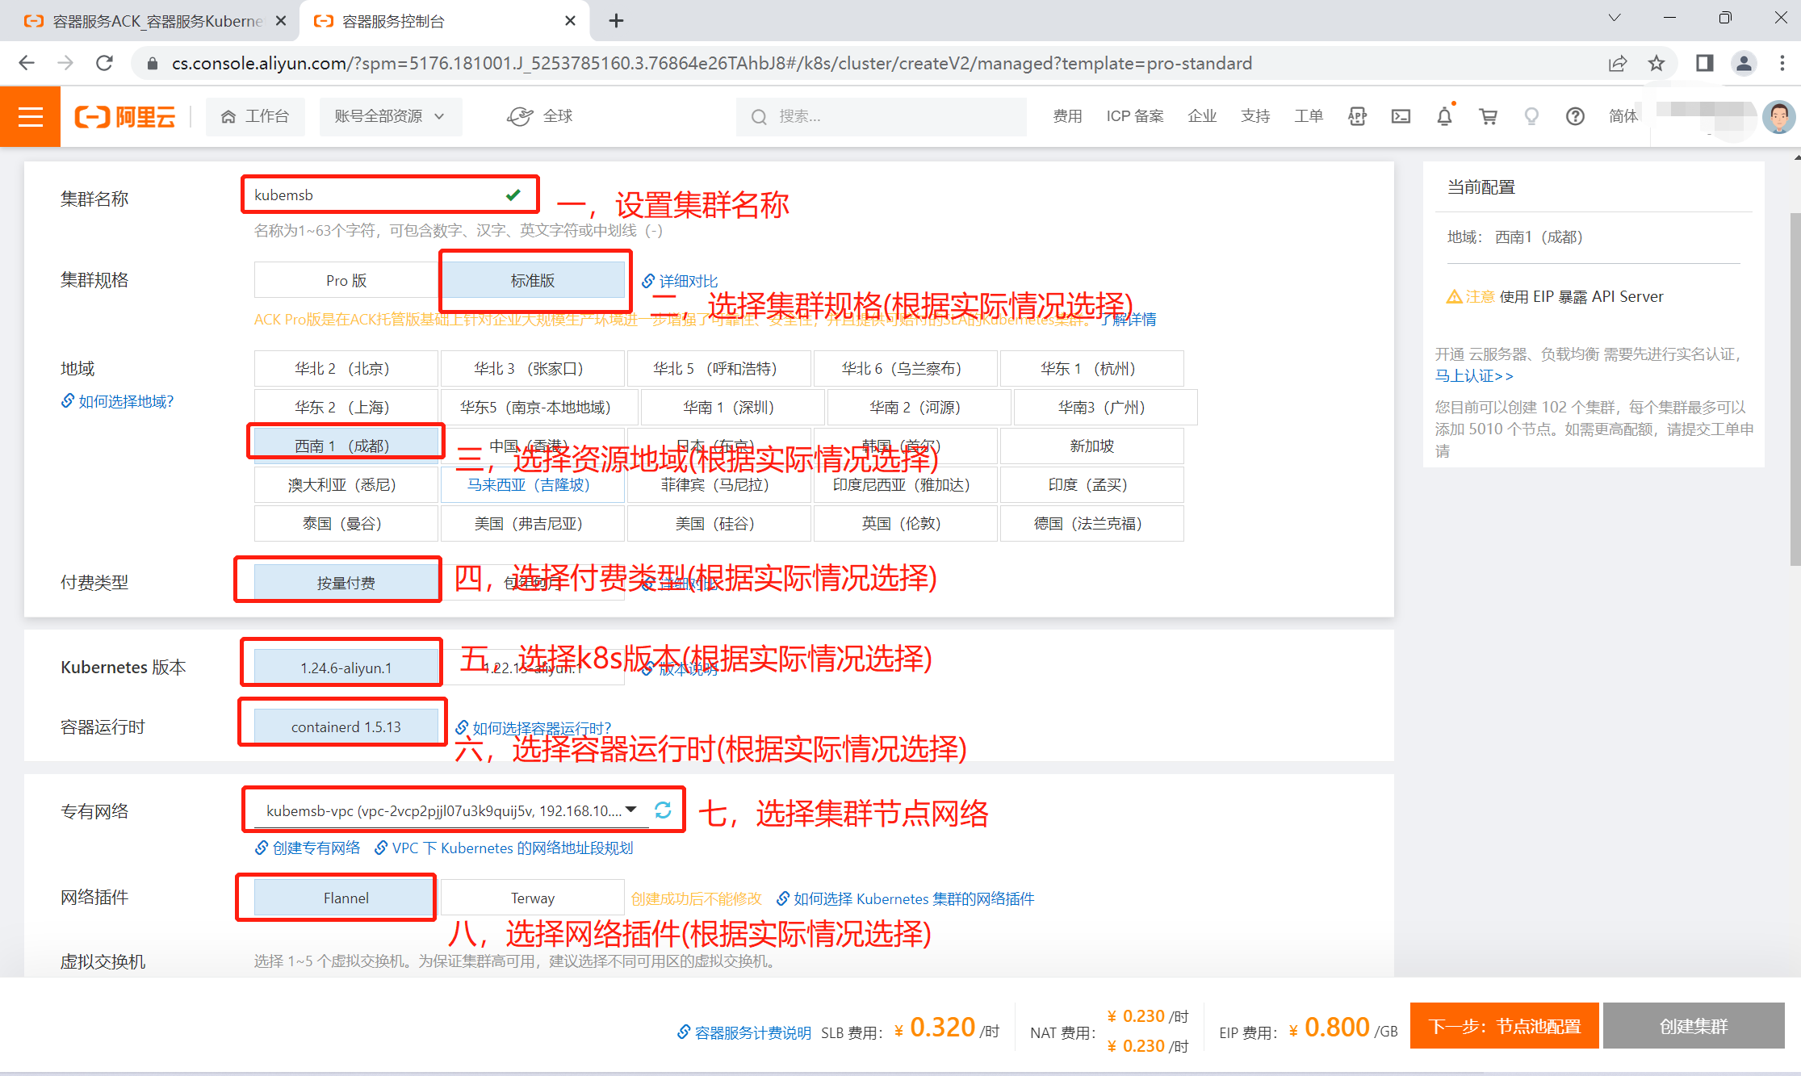1801x1076 pixels.
Task: Share this page icon in address bar
Action: click(1618, 63)
